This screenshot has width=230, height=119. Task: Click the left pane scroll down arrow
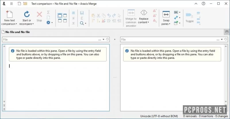pos(4,102)
